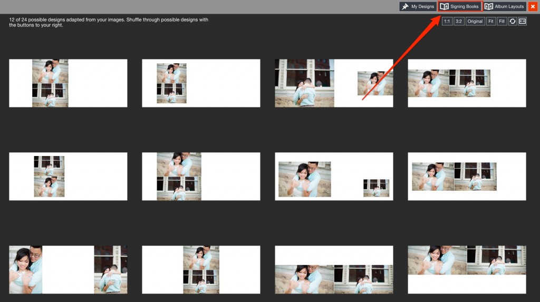Pick third-row design with photos at both edges
The height and width of the screenshot is (302, 540).
click(x=68, y=270)
